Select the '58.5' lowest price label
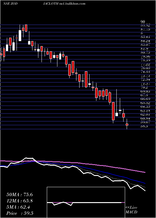The image size is (156, 218). (144, 126)
